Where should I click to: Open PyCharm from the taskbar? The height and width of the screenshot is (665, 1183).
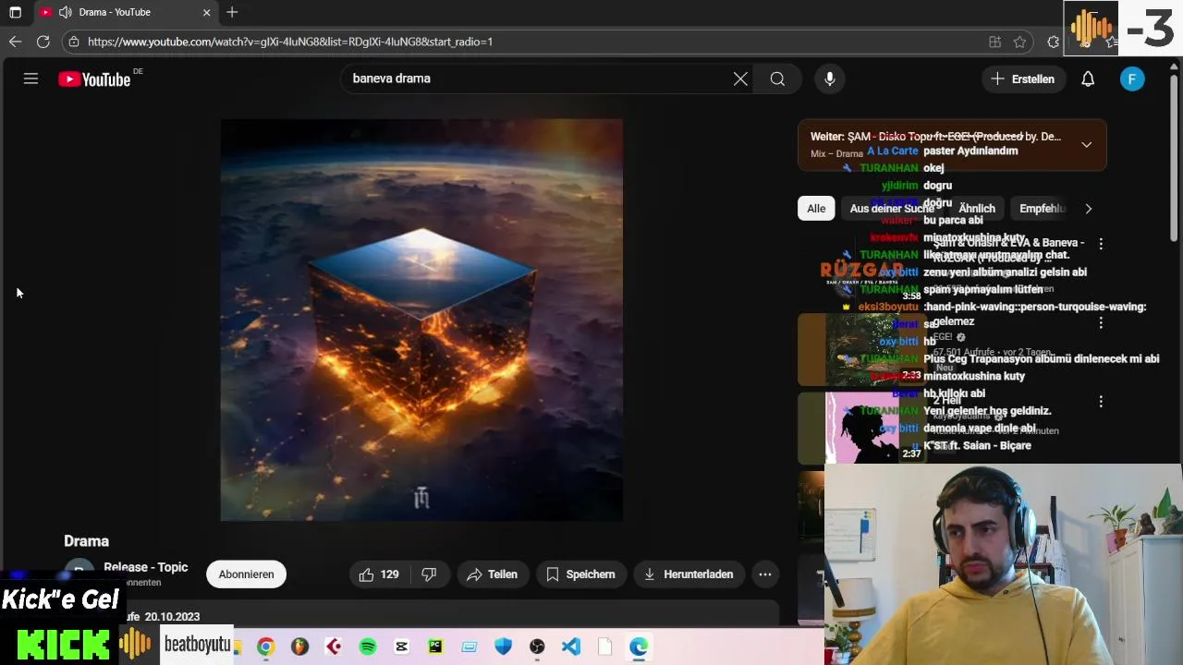(435, 647)
